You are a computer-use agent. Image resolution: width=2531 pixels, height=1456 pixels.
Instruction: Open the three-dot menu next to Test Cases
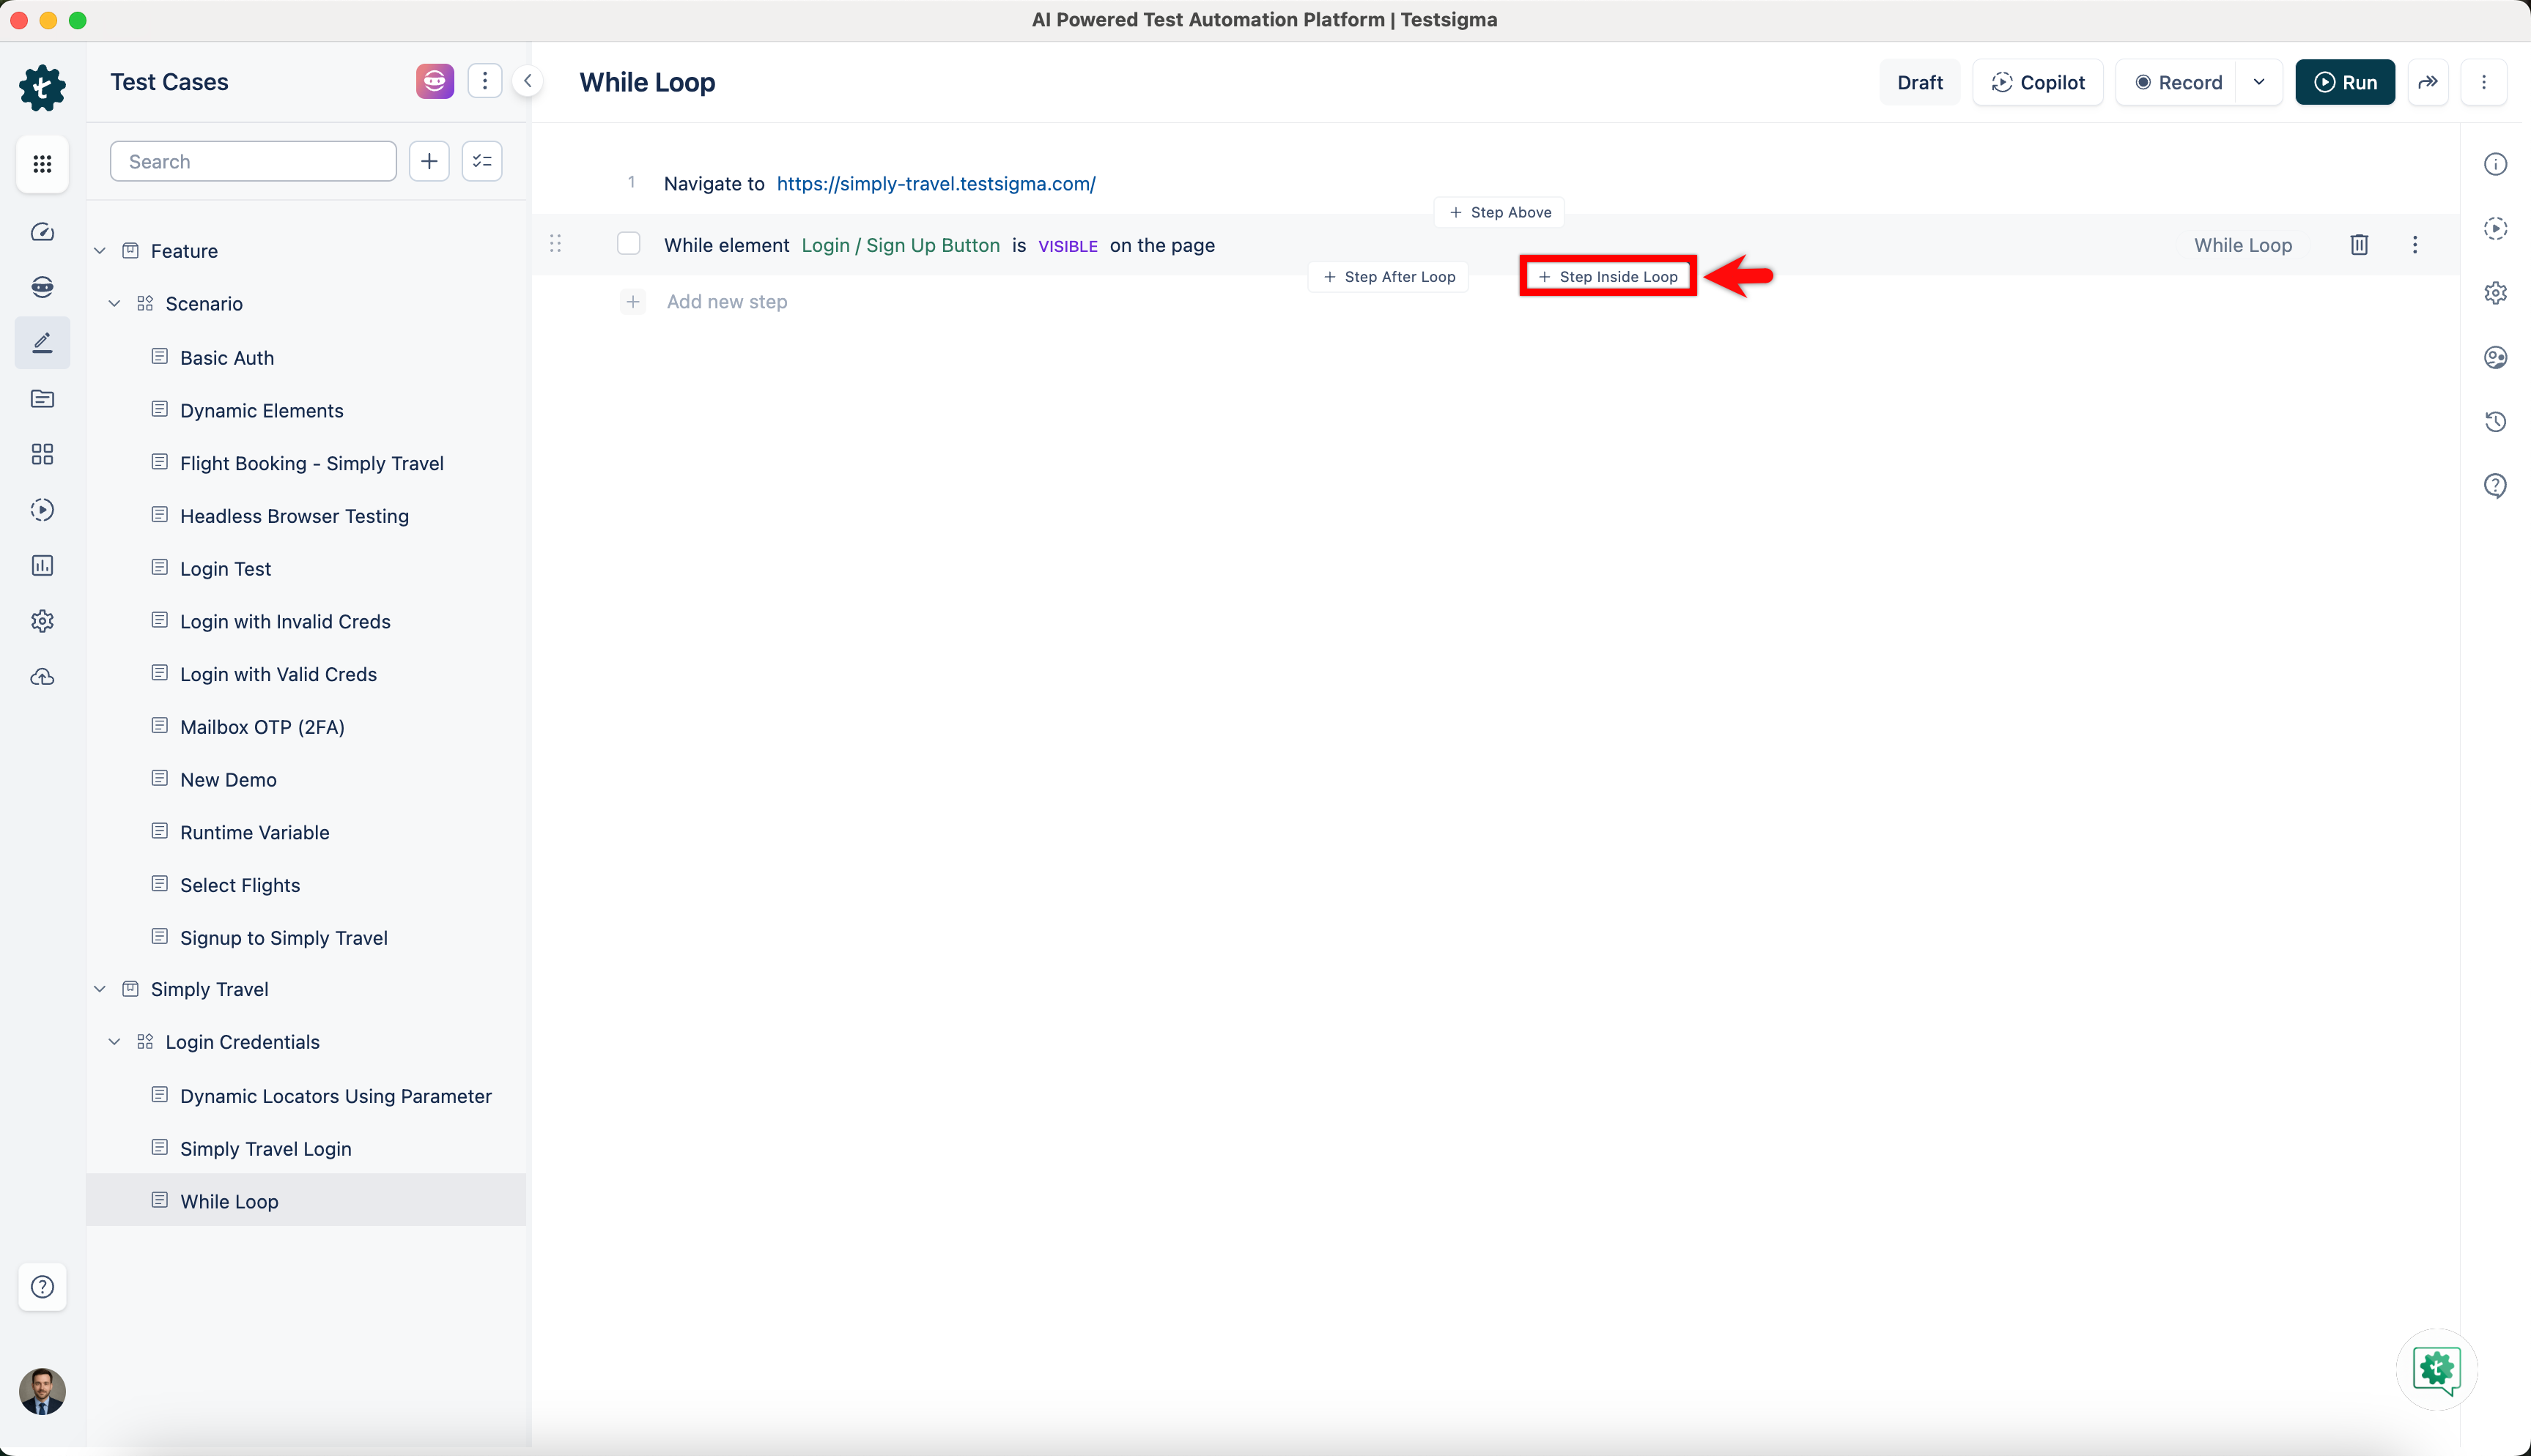(484, 81)
